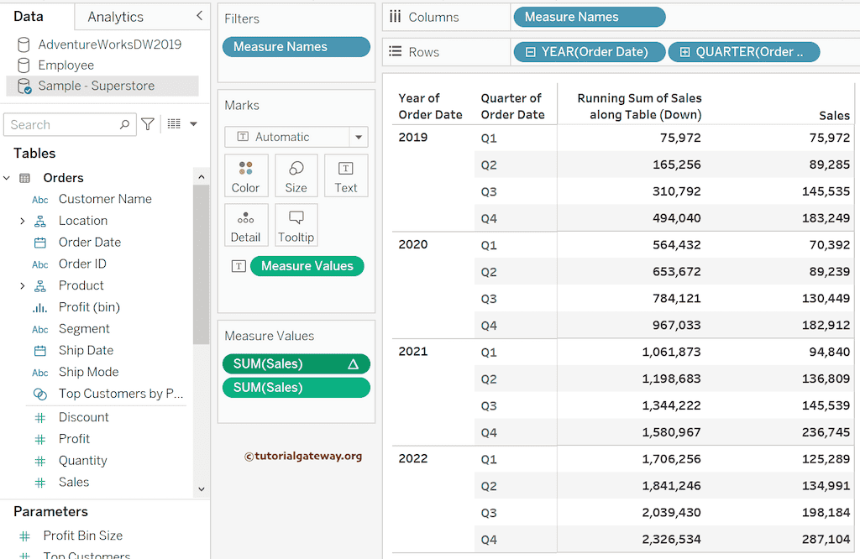Expand the Product field hierarchy
860x559 pixels.
[x=22, y=285]
